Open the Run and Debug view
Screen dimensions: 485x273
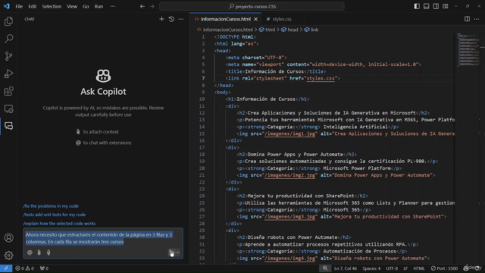click(x=8, y=74)
